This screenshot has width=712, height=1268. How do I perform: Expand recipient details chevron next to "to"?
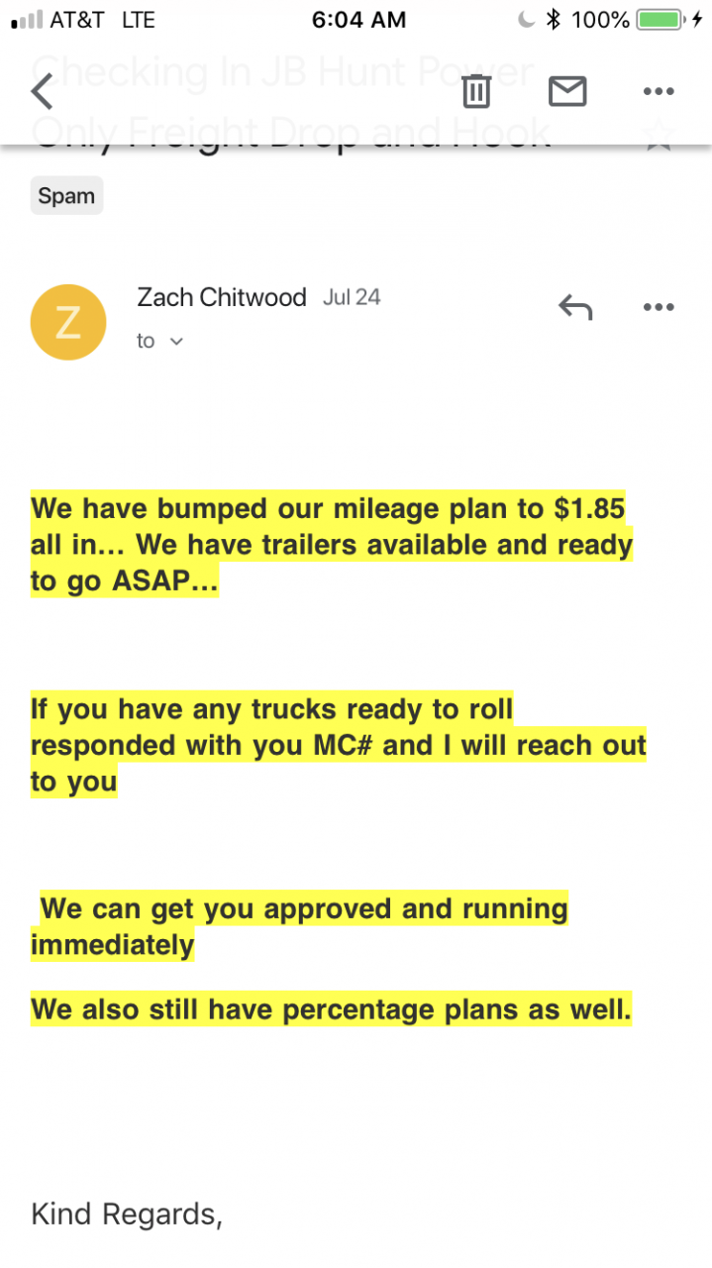(x=177, y=341)
